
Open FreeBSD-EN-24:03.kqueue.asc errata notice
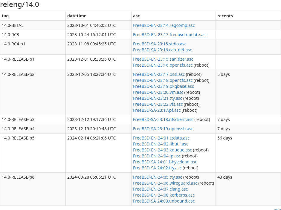coord(162,150)
